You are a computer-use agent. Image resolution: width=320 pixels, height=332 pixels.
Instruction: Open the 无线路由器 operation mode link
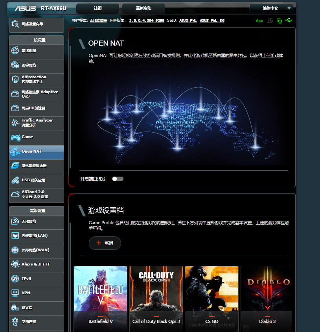(x=98, y=20)
